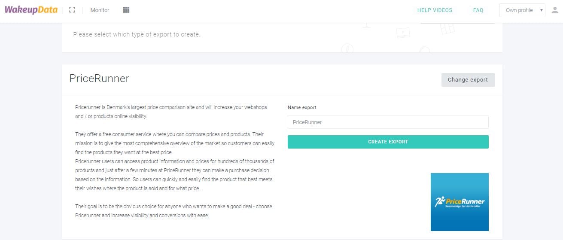Click the 'Please select which type' text
The height and width of the screenshot is (240, 563).
[x=137, y=34]
